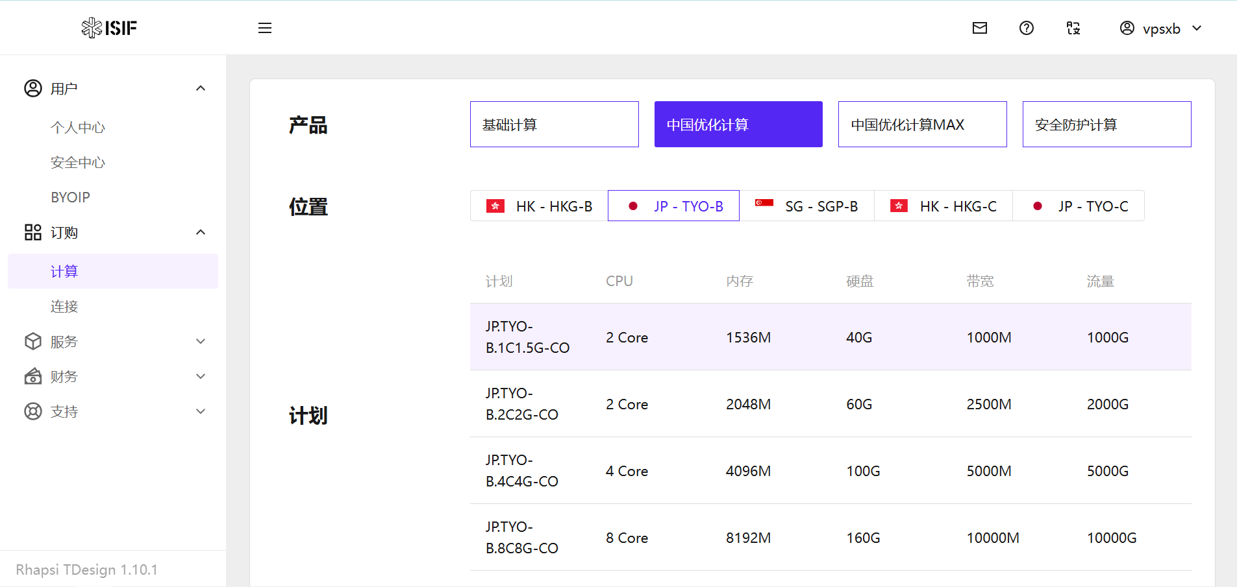Click the wallet icon beside 财务
The width and height of the screenshot is (1237, 587).
pyautogui.click(x=32, y=376)
